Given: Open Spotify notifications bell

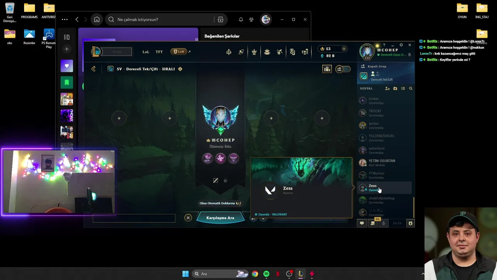Looking at the screenshot, I should point(241,19).
